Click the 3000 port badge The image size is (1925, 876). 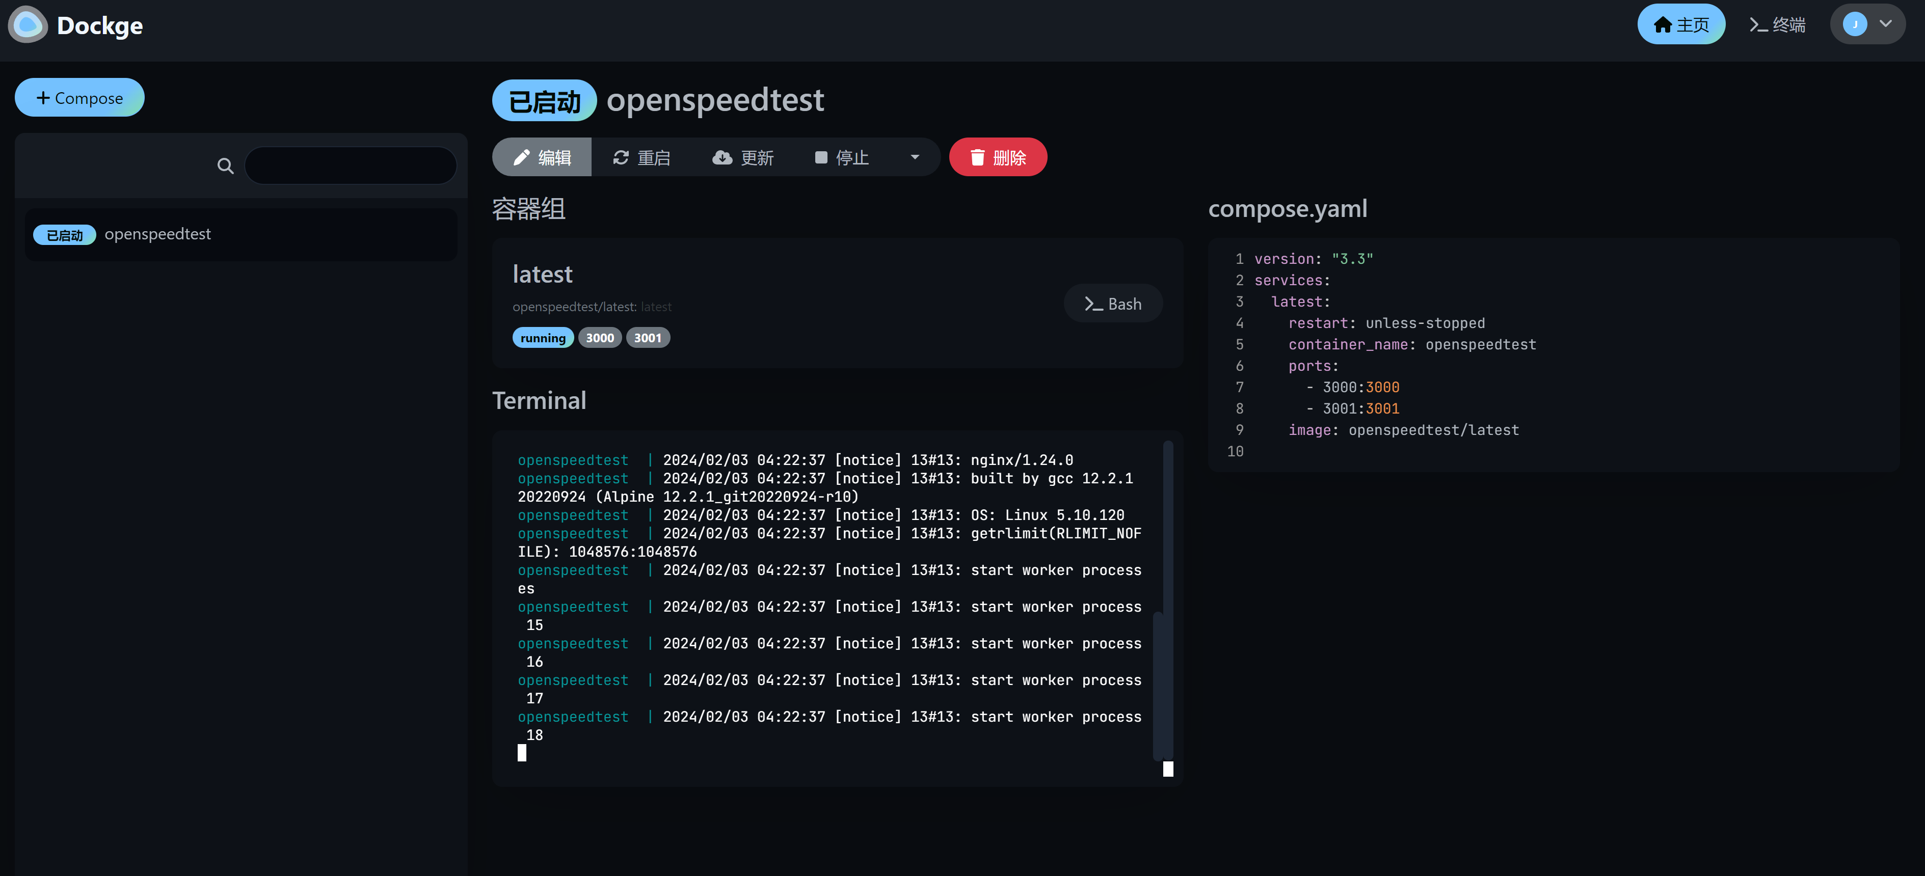point(599,338)
